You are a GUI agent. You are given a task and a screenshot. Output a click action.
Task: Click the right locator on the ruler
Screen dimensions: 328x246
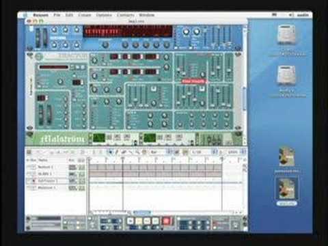pyautogui.click(x=221, y=159)
